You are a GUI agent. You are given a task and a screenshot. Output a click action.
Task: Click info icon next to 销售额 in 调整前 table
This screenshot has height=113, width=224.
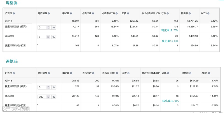189,13
